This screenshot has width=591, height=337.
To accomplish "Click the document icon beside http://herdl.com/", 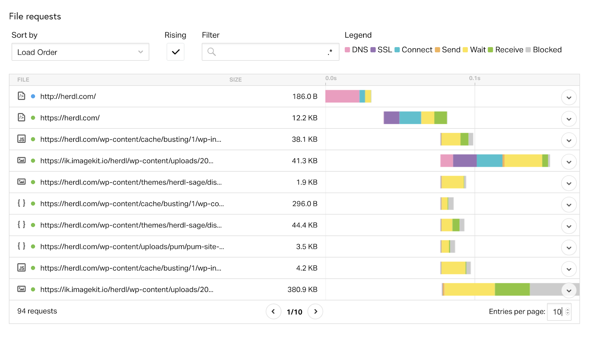I will pos(21,96).
